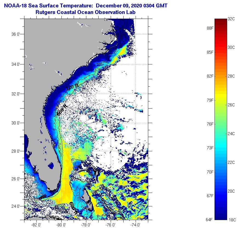Click the 120 ft depth contour label
Viewport: 237px width, 228px height.
click(x=72, y=87)
